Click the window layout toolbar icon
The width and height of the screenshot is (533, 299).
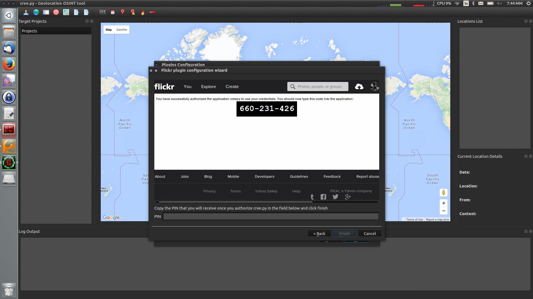[46, 12]
